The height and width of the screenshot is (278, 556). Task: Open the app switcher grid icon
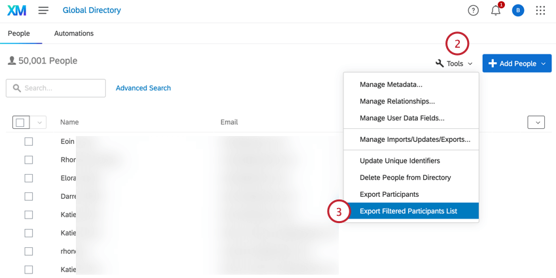tap(540, 10)
